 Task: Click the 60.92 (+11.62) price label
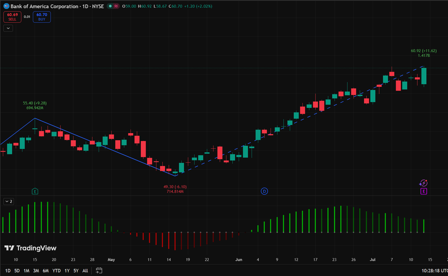(x=424, y=50)
